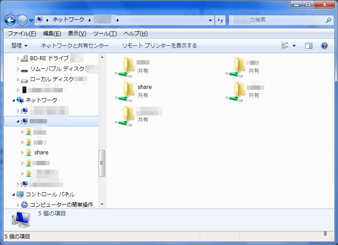
Task: Click the refresh button beside address bar
Action: 220,20
